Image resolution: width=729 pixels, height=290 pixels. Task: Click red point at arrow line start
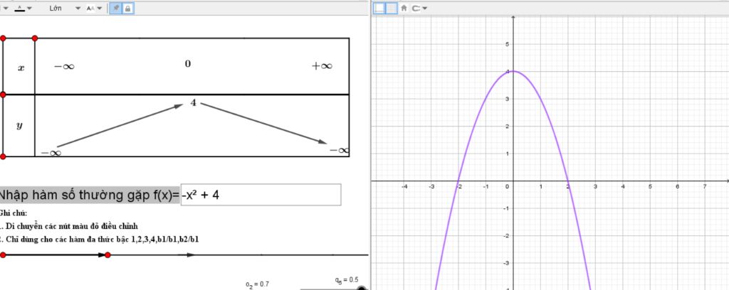3,254
